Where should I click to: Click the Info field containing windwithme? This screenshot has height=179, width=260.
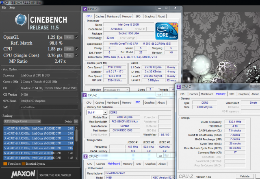point(49,107)
